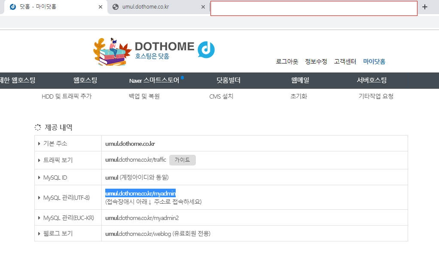439x271 pixels.
Task: Select 기타작업 요청 submenu
Action: pos(376,96)
